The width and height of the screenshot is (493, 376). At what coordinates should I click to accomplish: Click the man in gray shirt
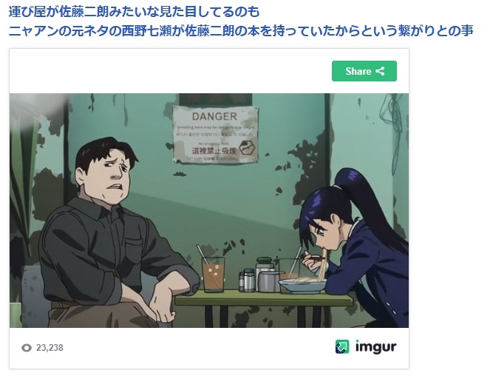point(120,233)
